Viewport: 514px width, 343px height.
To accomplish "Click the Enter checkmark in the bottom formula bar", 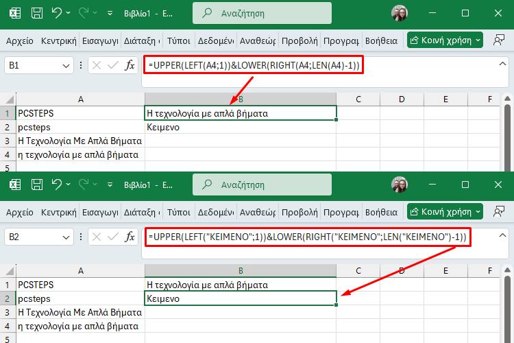I will (113, 237).
